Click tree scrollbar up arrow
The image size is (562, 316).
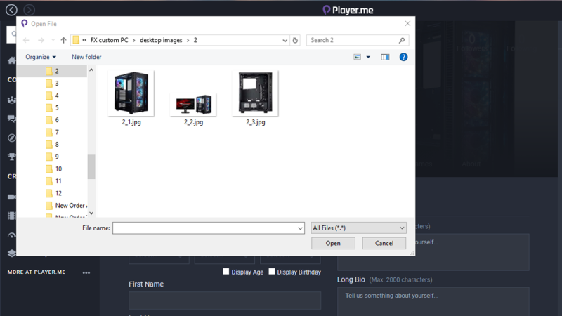coord(91,70)
